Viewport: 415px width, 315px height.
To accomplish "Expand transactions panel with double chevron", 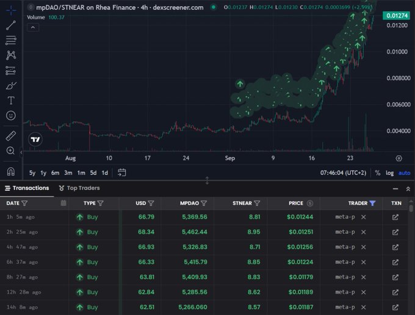I will click(x=408, y=189).
